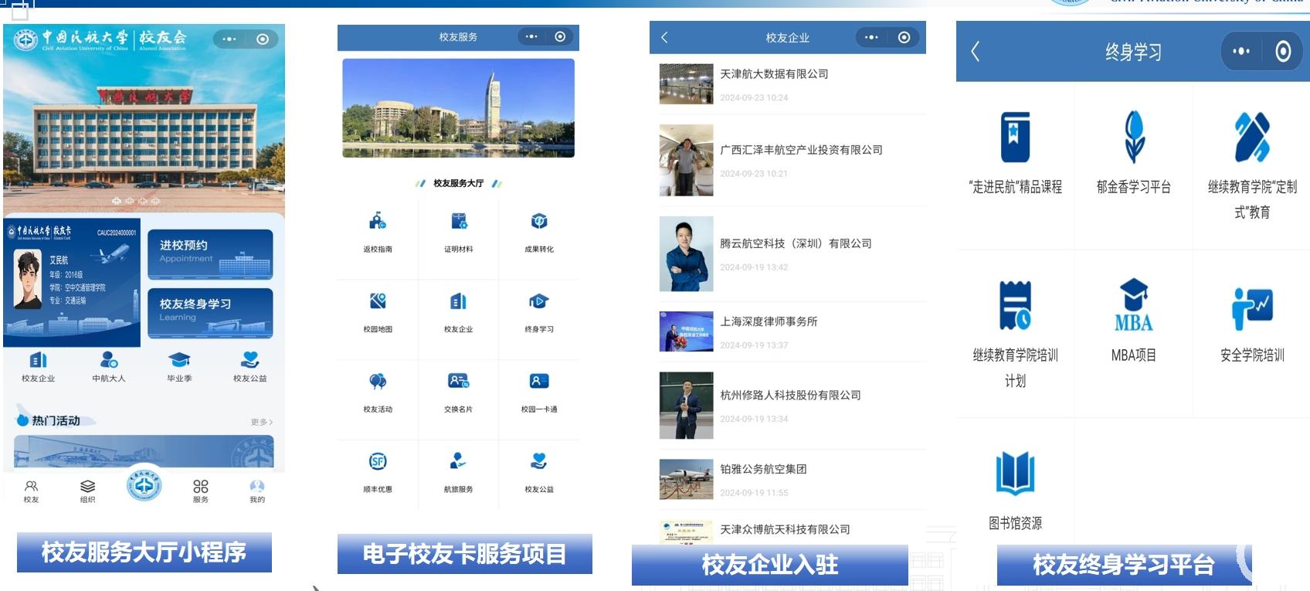Tap 校友企业 shortcut on home screen

click(x=39, y=367)
